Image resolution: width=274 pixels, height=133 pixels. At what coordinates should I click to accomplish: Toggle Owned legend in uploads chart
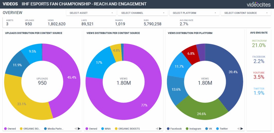pos(10,129)
